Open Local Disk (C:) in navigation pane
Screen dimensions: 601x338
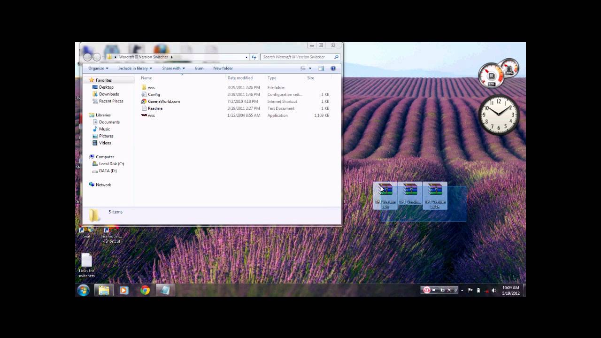pos(111,164)
